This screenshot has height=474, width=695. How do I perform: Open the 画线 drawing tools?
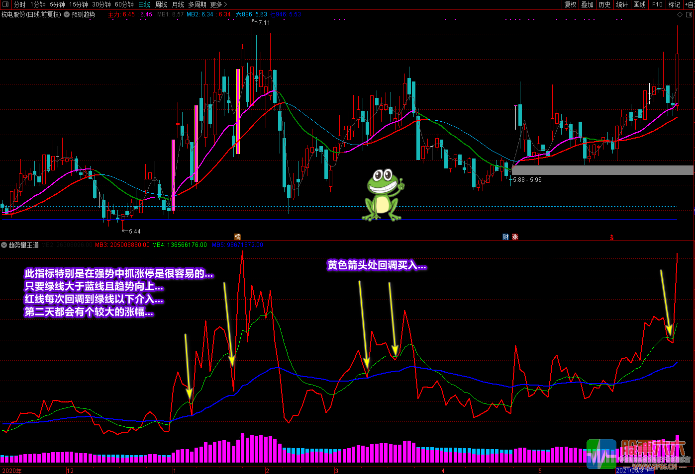coord(640,4)
